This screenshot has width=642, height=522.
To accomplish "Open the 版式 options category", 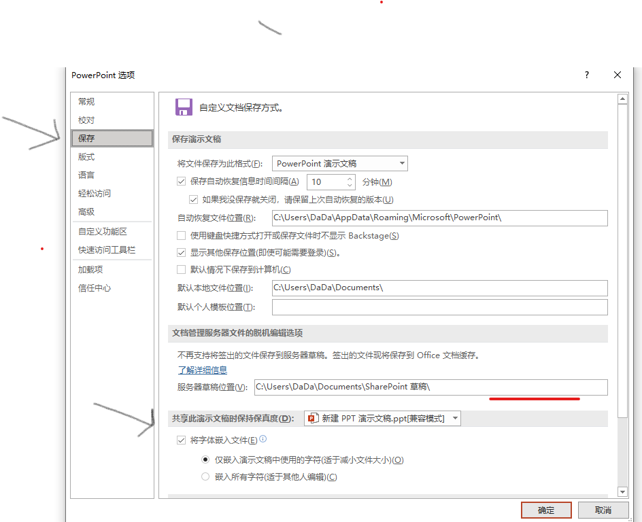I will click(86, 157).
